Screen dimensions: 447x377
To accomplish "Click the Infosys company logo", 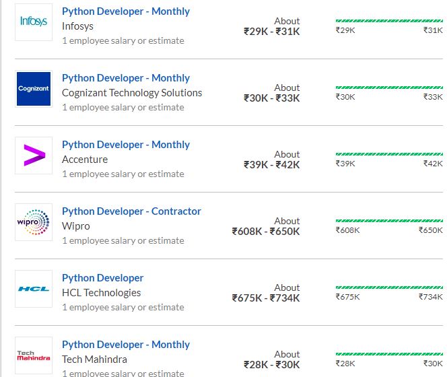I will coord(34,22).
